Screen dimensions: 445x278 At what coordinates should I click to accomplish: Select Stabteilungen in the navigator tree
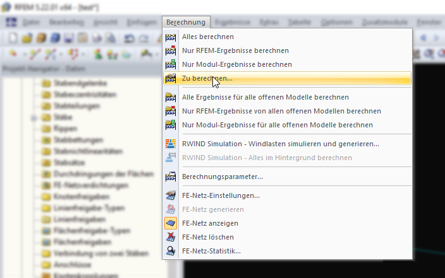[x=76, y=106]
